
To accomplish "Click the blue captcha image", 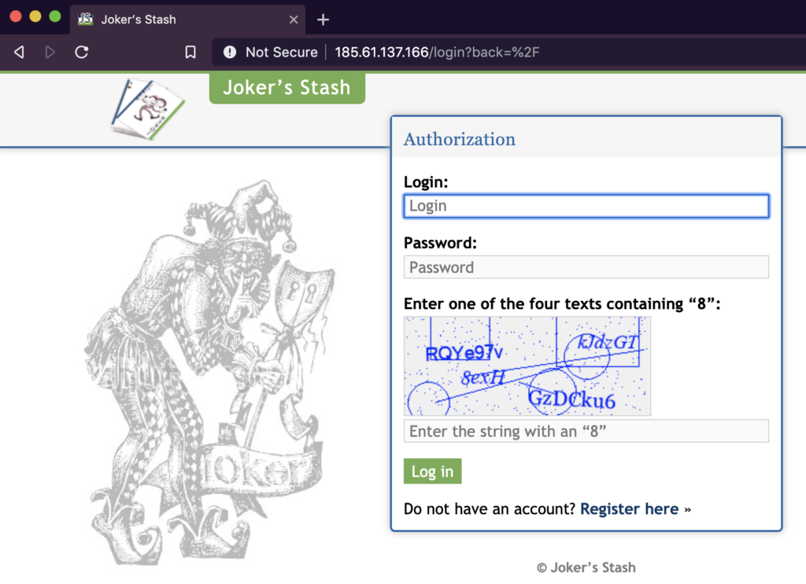I will (527, 365).
